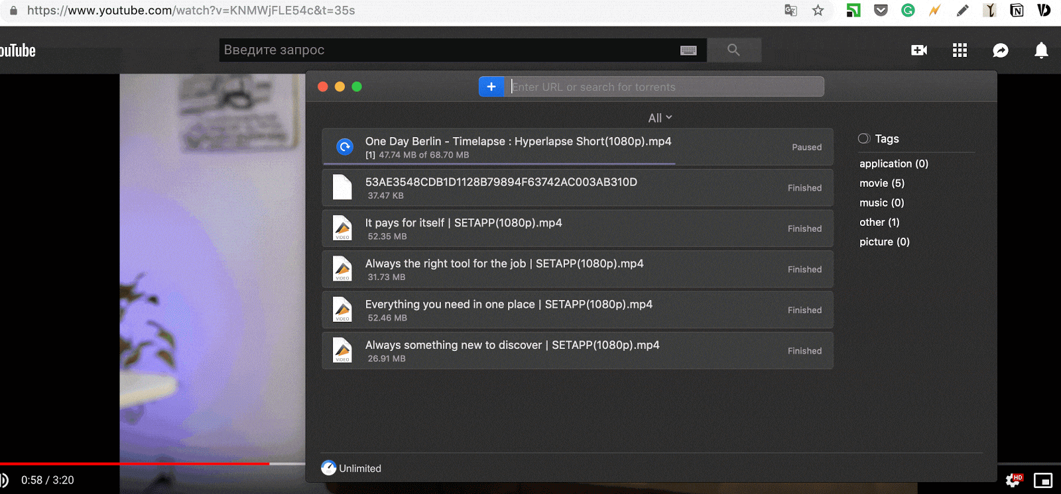Click the YouTube logo
Viewport: 1061px width, 494px height.
[18, 50]
